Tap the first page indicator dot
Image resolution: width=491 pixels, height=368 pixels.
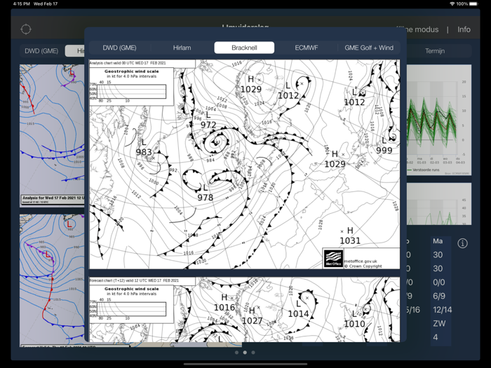[x=237, y=353]
